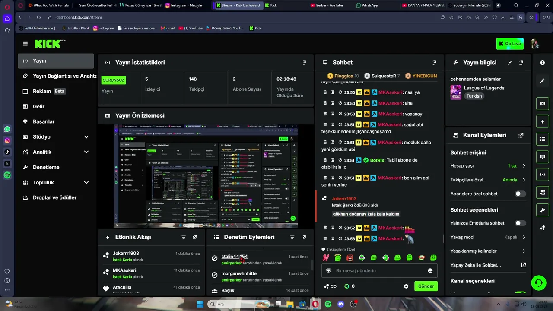Viewport: 553px width, 311px height.
Task: Open Spotify from the Windows taskbar
Action: [328, 304]
